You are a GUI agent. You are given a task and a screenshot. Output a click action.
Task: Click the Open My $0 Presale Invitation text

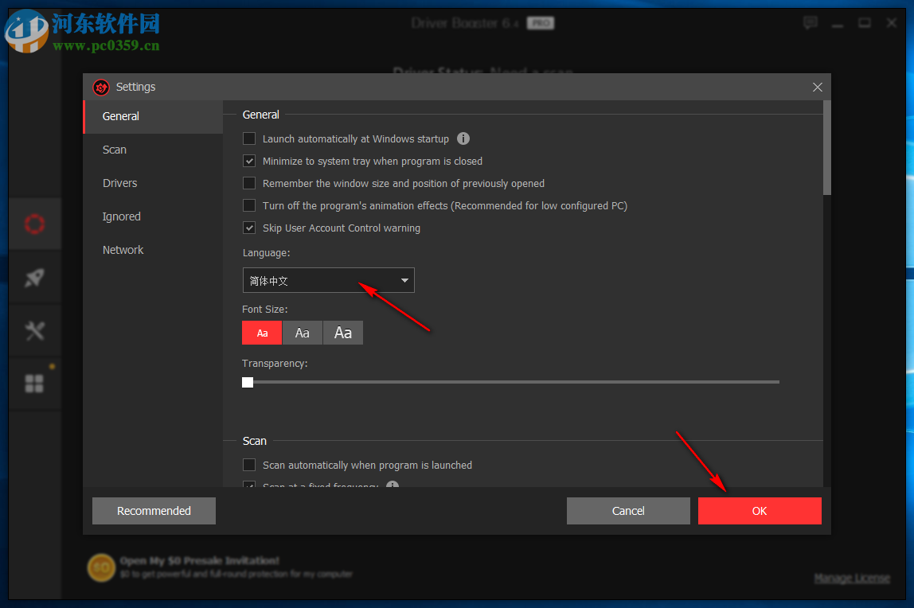(199, 561)
